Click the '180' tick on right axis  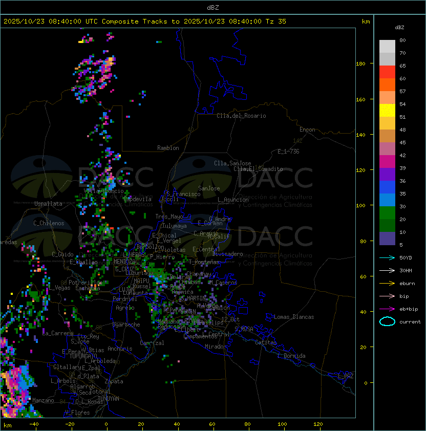pos(360,63)
